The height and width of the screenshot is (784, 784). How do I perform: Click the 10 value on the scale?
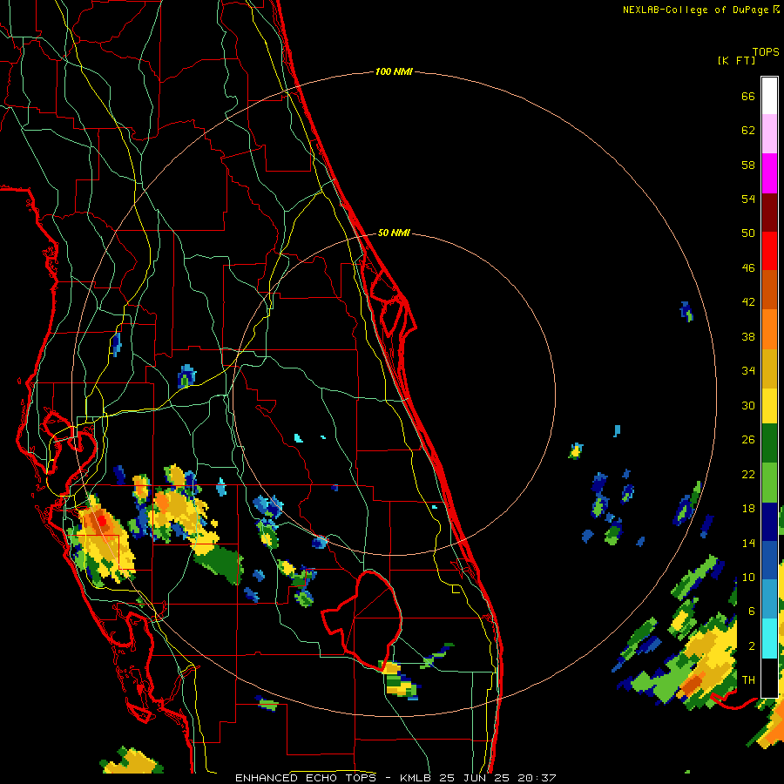tap(748, 577)
